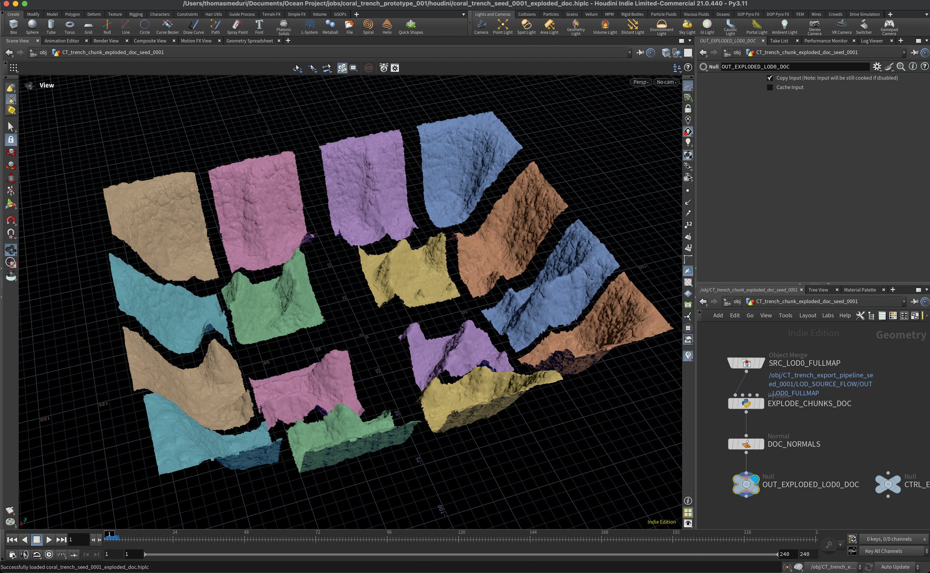Jump to the first frame

click(x=12, y=539)
